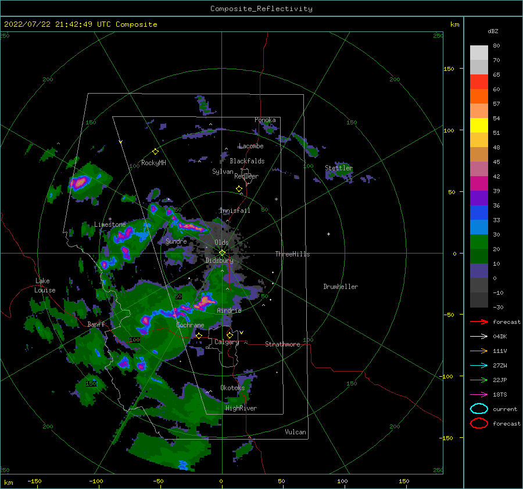Image resolution: width=523 pixels, height=489 pixels.
Task: Click the km unit label at bottom left
Action: coord(9,483)
